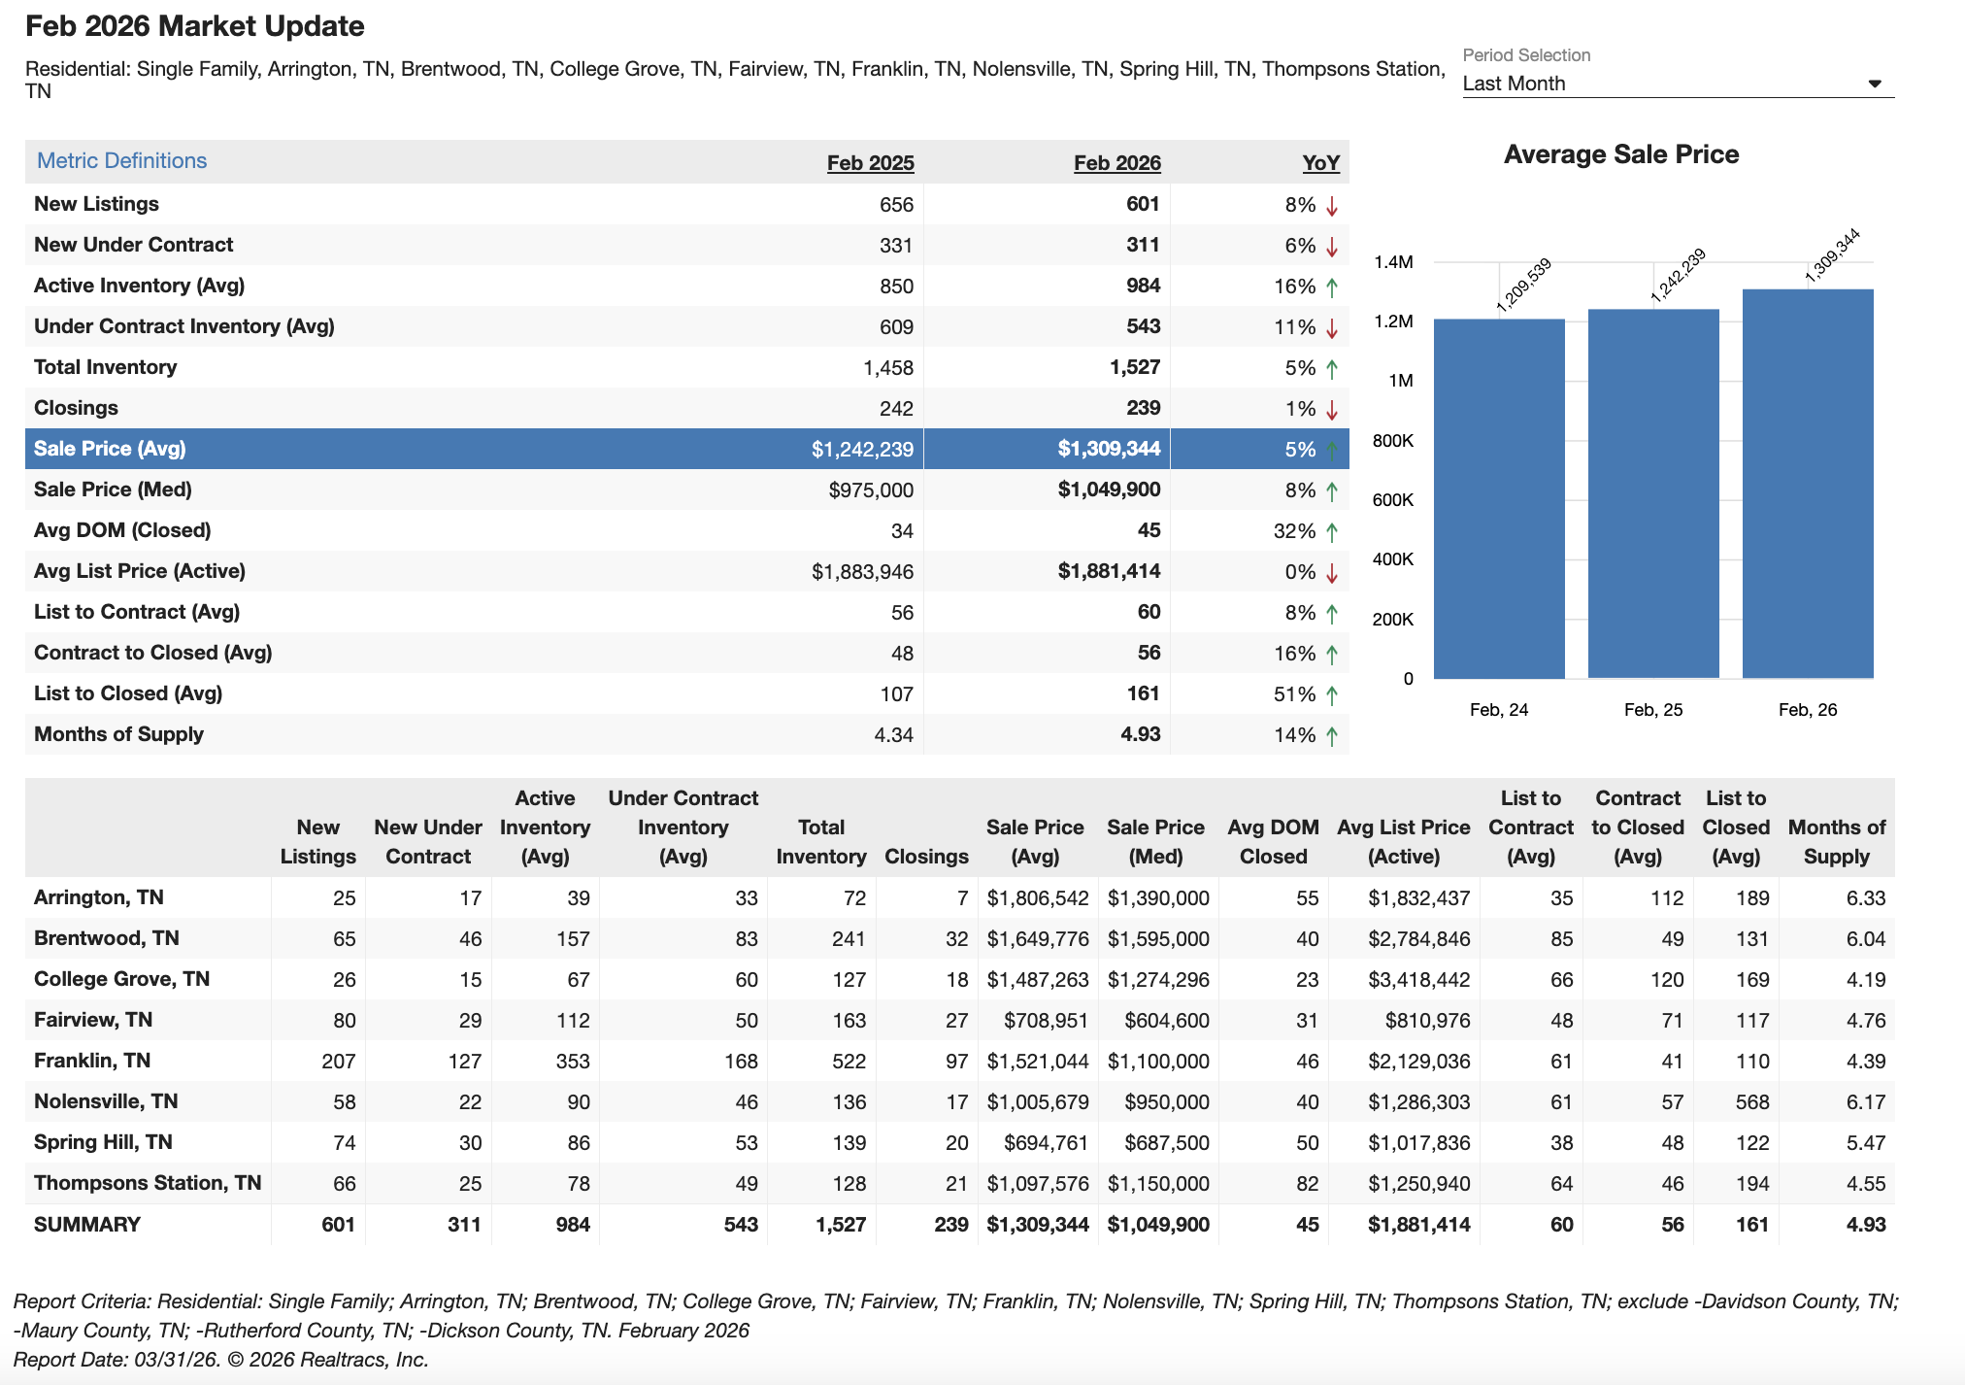Click the List to Closed up arrow
The height and width of the screenshot is (1385, 1965).
pyautogui.click(x=1332, y=695)
